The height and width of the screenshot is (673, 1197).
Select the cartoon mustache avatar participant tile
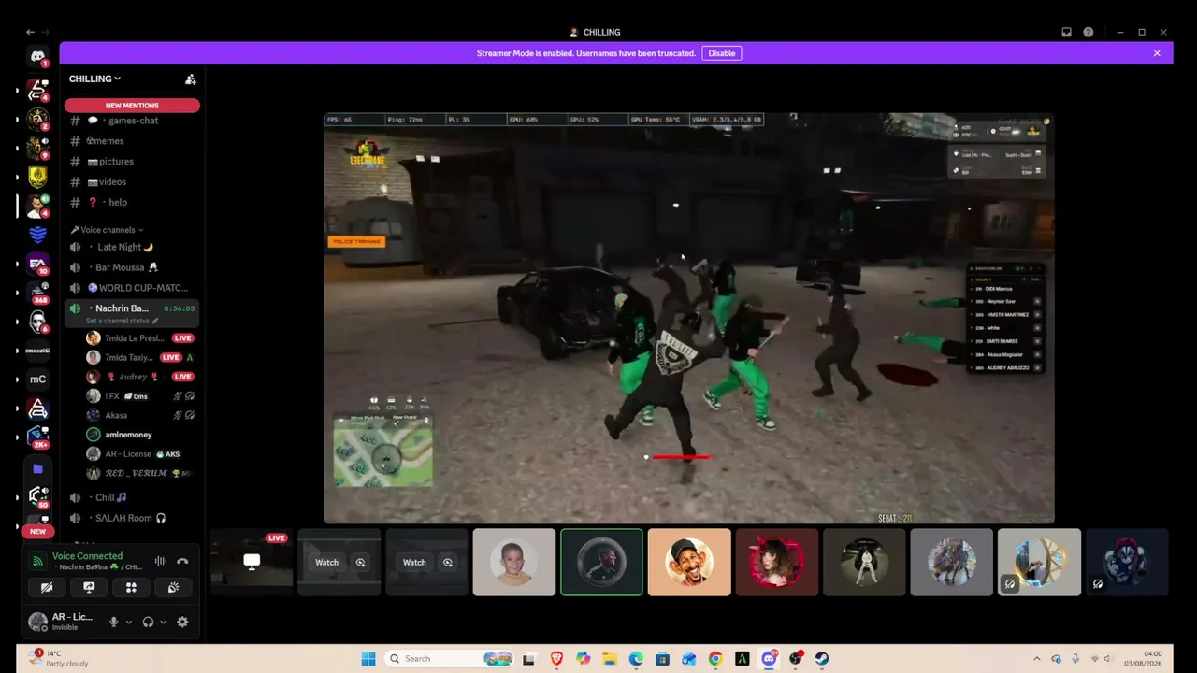tap(689, 562)
